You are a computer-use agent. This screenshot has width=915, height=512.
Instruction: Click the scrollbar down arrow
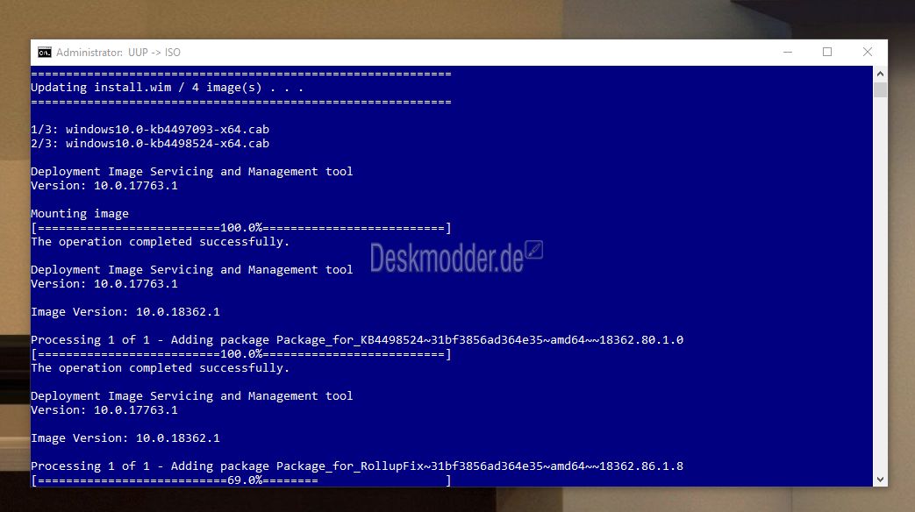(880, 480)
